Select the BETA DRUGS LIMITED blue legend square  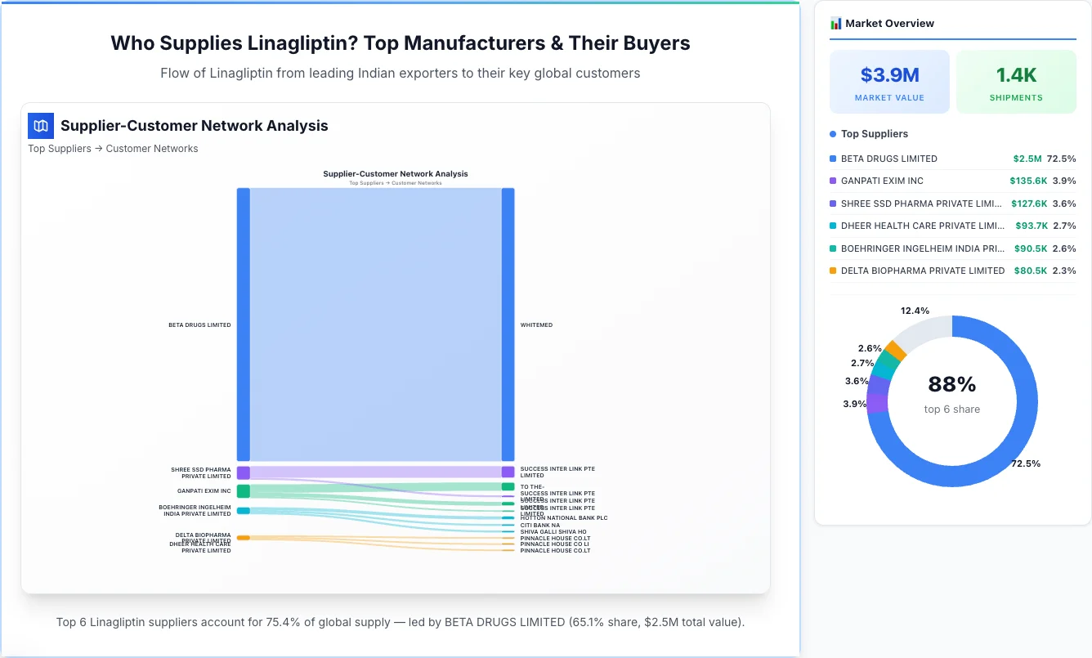click(x=831, y=159)
